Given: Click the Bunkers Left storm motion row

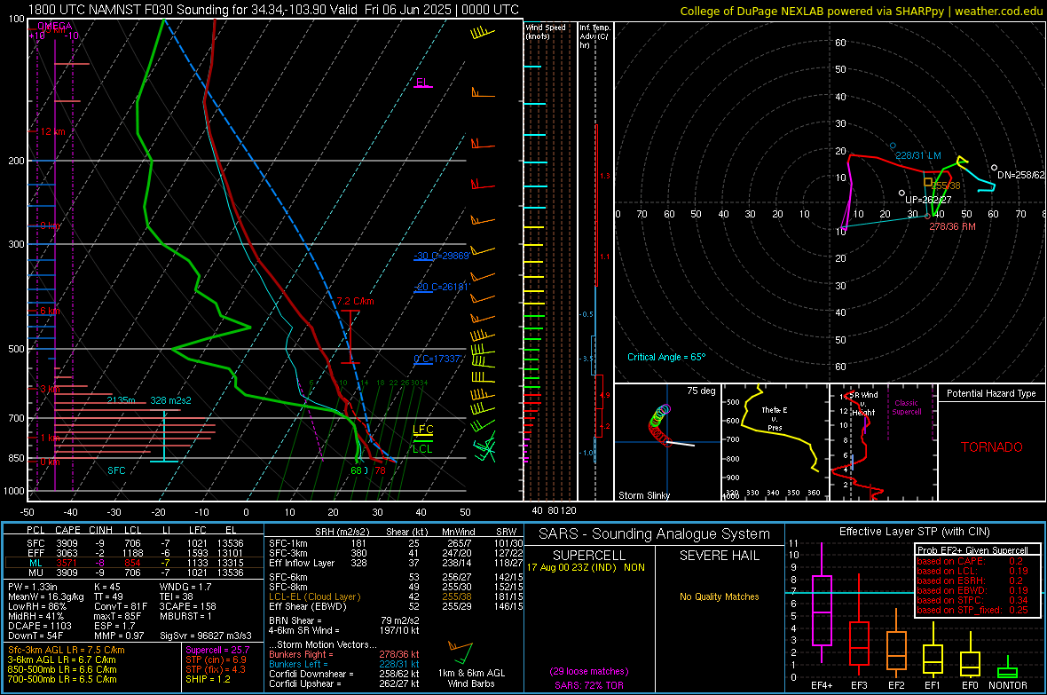Looking at the screenshot, I should 344,664.
